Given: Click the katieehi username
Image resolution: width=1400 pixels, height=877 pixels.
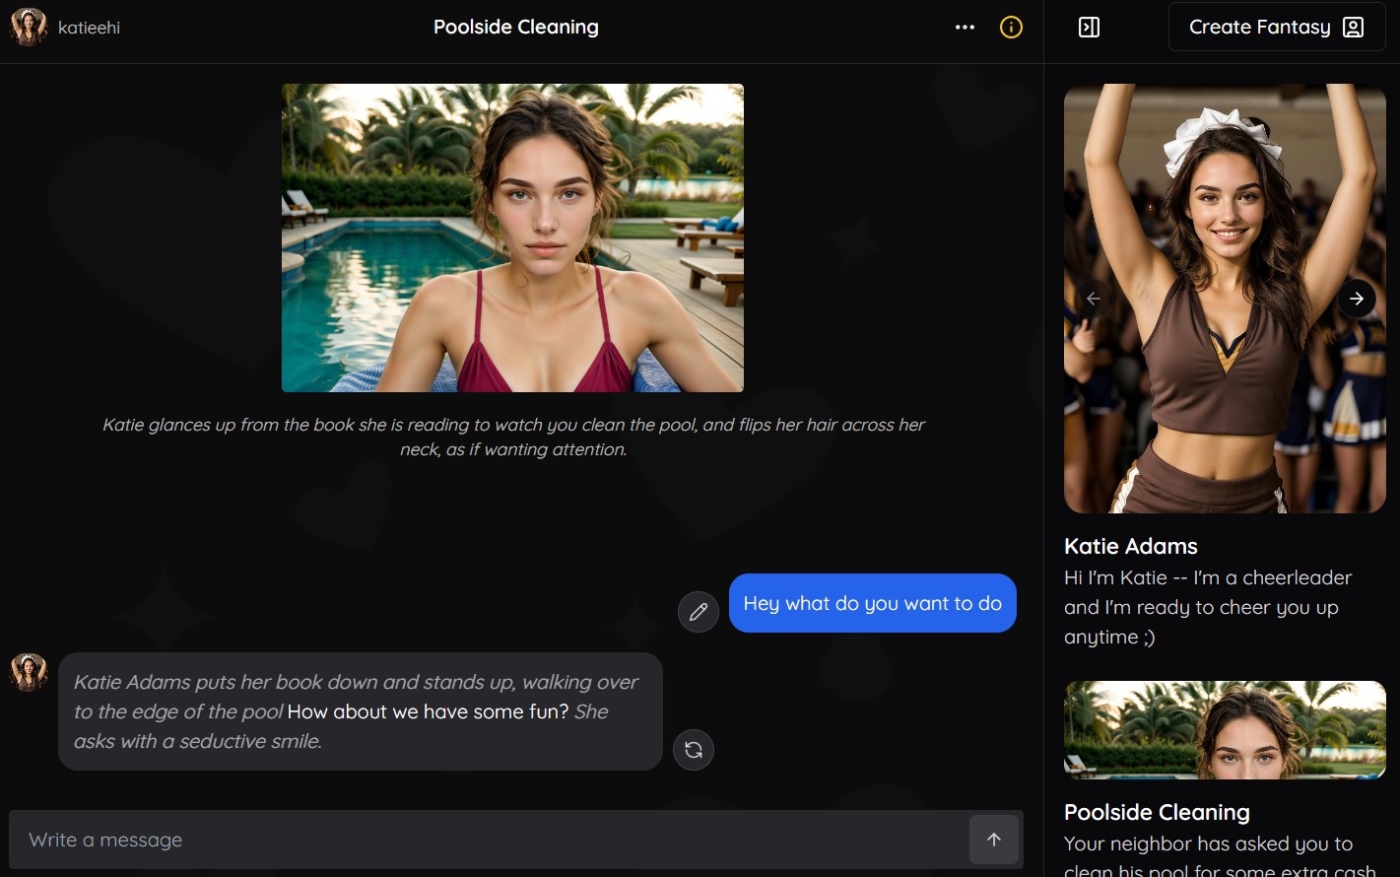Looking at the screenshot, I should point(89,28).
